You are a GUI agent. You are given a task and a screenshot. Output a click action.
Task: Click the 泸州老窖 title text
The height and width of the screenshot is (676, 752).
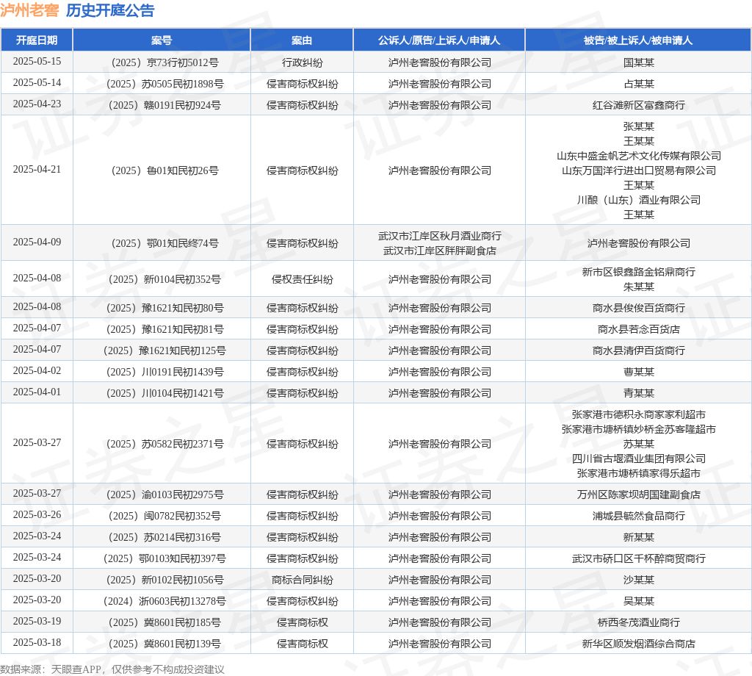click(29, 10)
